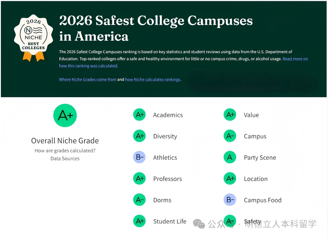Open 'Where Niche Grades come from' link
328x238 pixels.
(x=87, y=79)
